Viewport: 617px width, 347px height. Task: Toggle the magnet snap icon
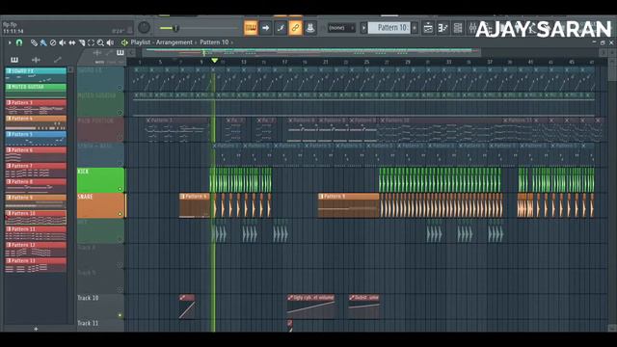tap(19, 42)
